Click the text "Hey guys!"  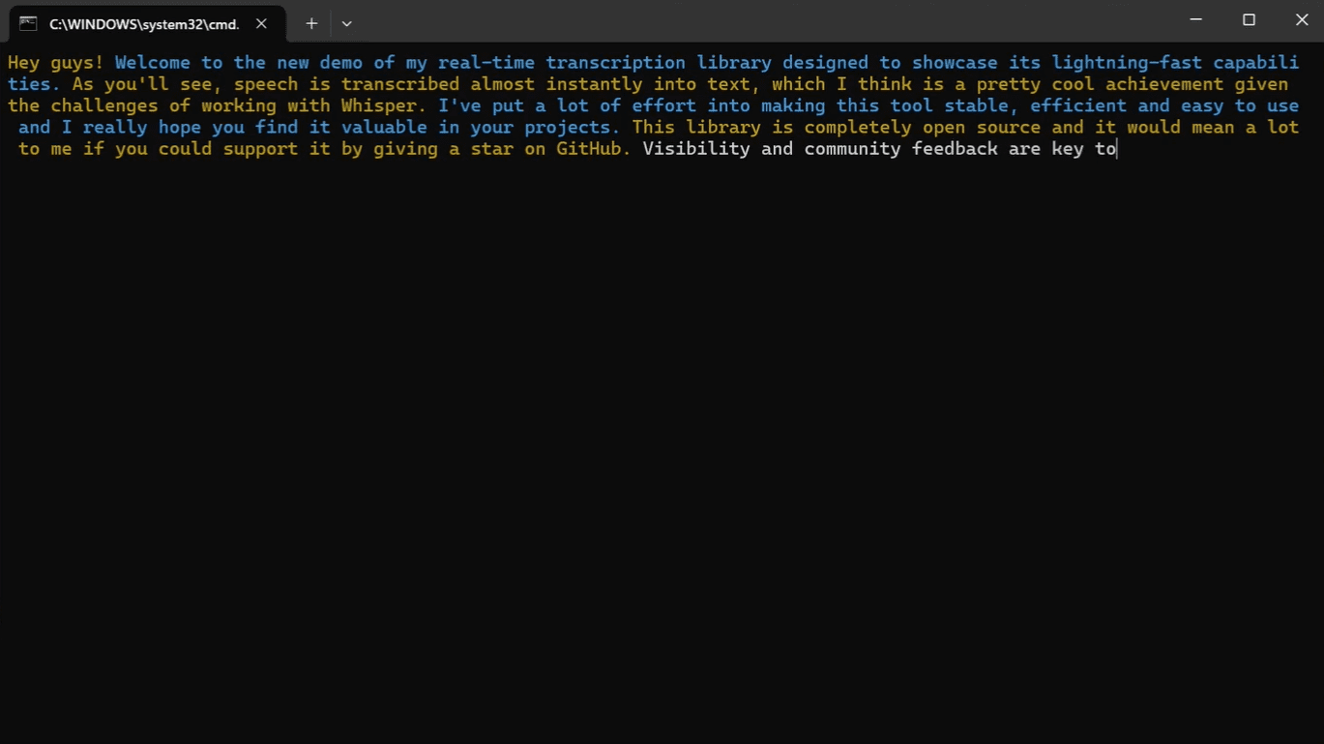pos(55,63)
